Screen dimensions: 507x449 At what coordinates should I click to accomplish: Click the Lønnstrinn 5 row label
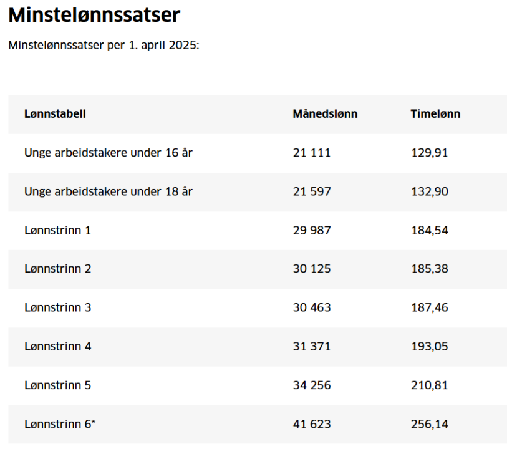57,385
